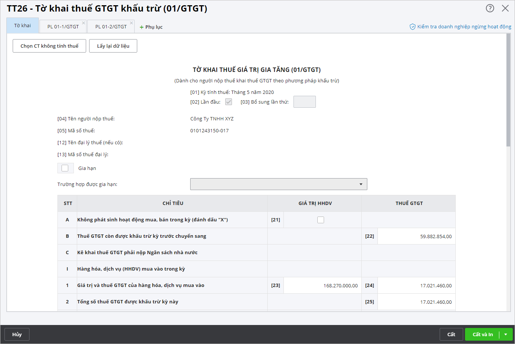Click the Hủy button
This screenshot has width=515, height=344.
point(17,334)
